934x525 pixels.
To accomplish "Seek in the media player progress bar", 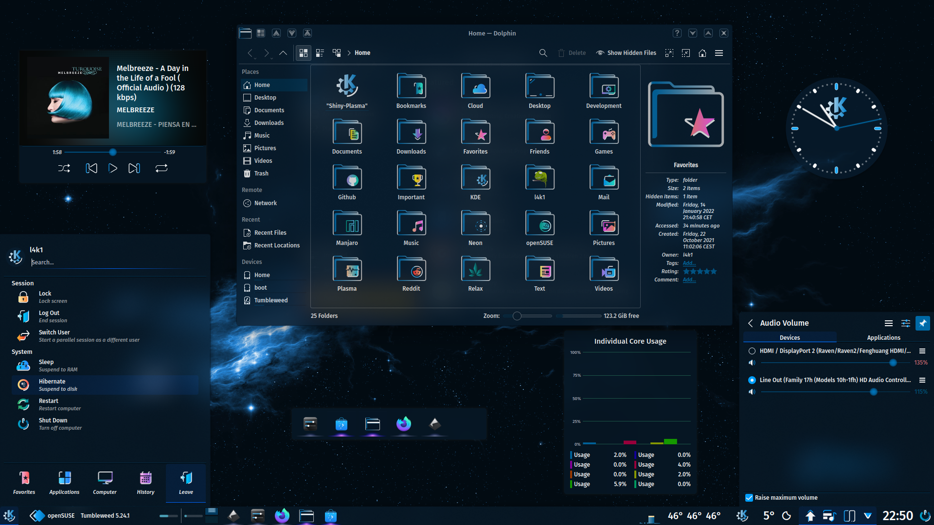I will (x=113, y=152).
